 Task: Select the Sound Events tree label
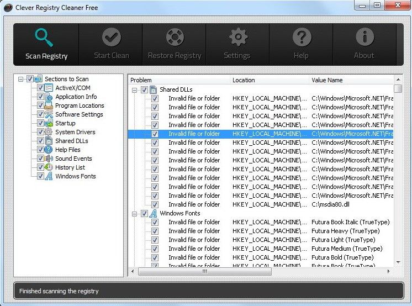pyautogui.click(x=73, y=159)
